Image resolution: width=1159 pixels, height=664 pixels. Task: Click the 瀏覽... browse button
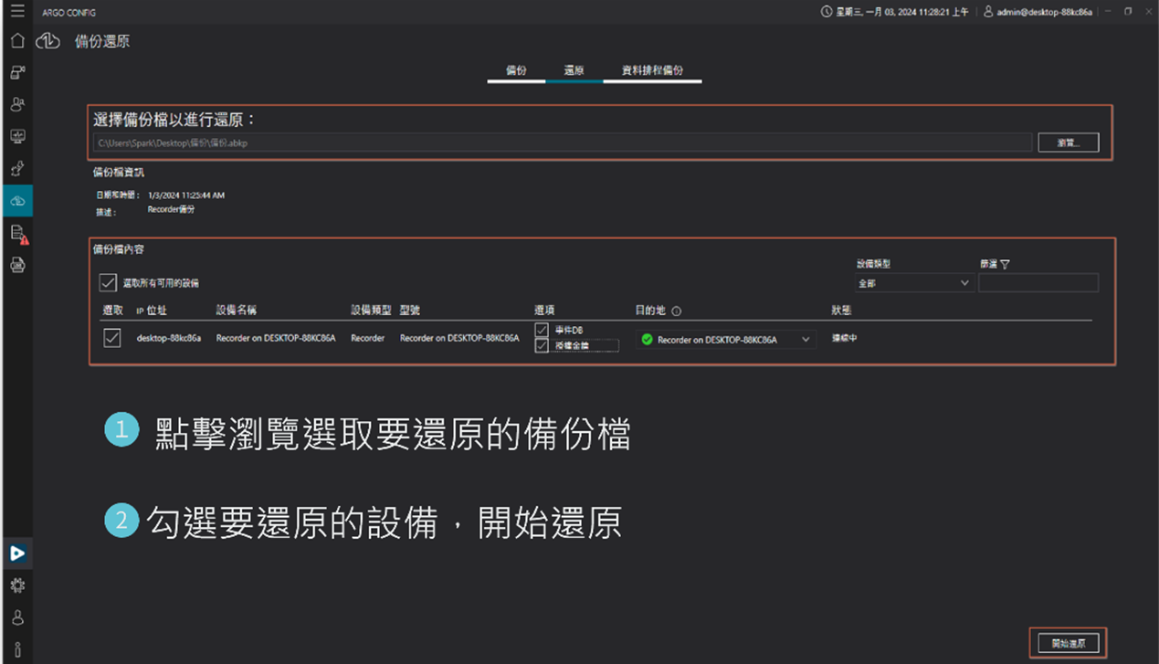[1068, 142]
